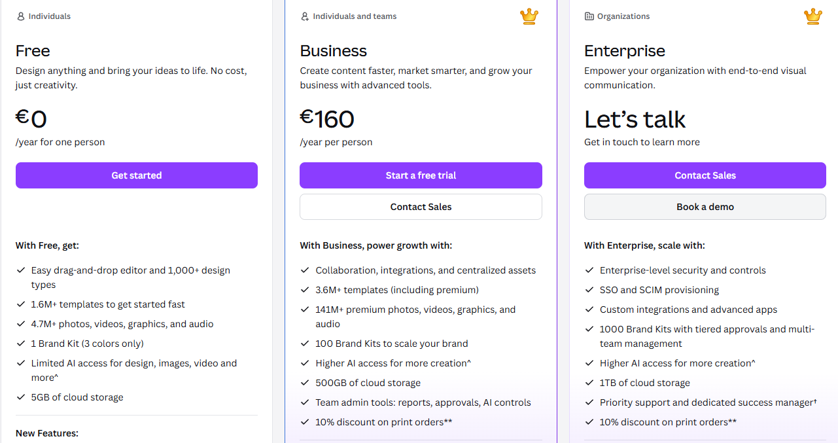Click checkmark beside SSO and SCIM provisioning
838x443 pixels.
589,290
